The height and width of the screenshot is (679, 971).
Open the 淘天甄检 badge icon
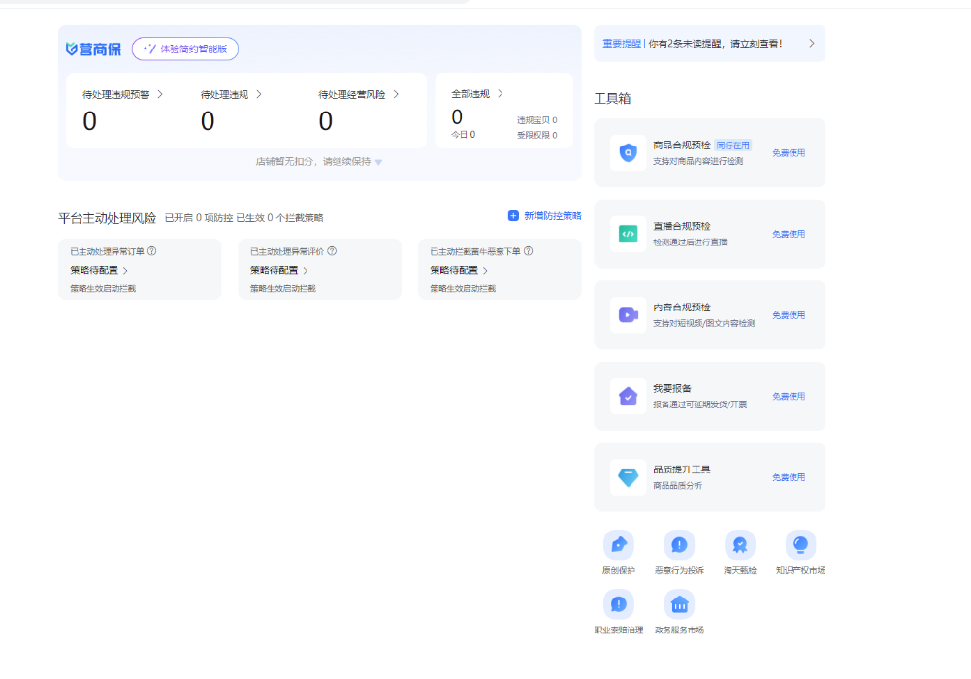click(x=739, y=545)
